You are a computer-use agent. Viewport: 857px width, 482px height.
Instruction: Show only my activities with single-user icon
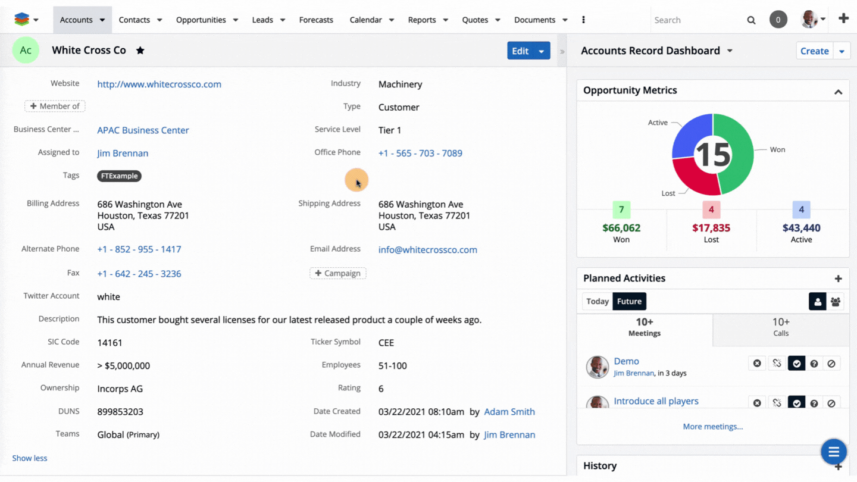pyautogui.click(x=817, y=302)
